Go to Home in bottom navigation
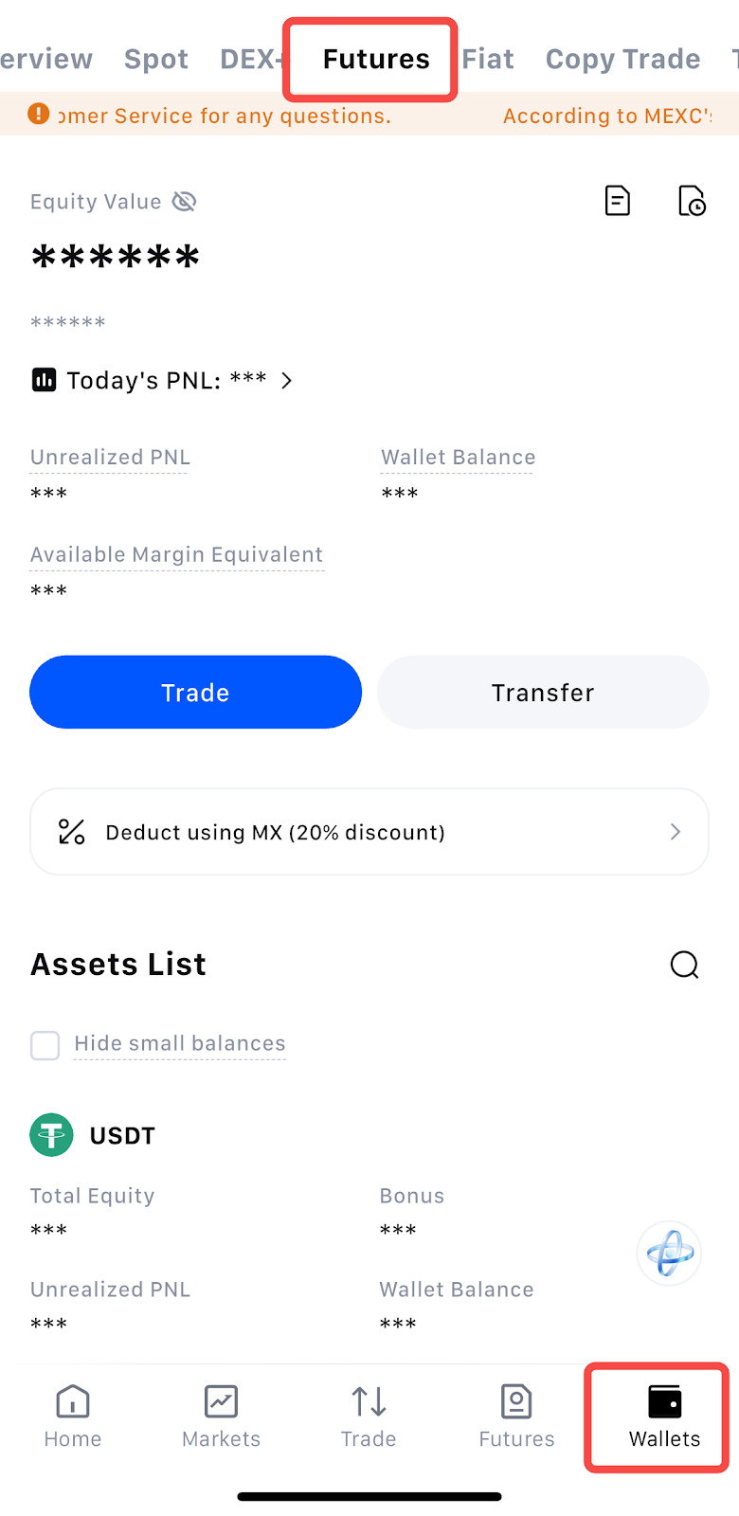 (73, 1417)
